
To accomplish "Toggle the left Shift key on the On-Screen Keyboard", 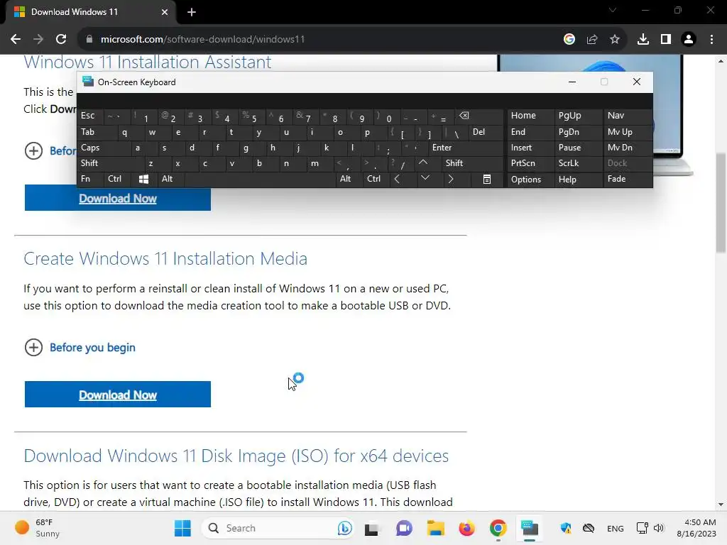I will (110, 164).
